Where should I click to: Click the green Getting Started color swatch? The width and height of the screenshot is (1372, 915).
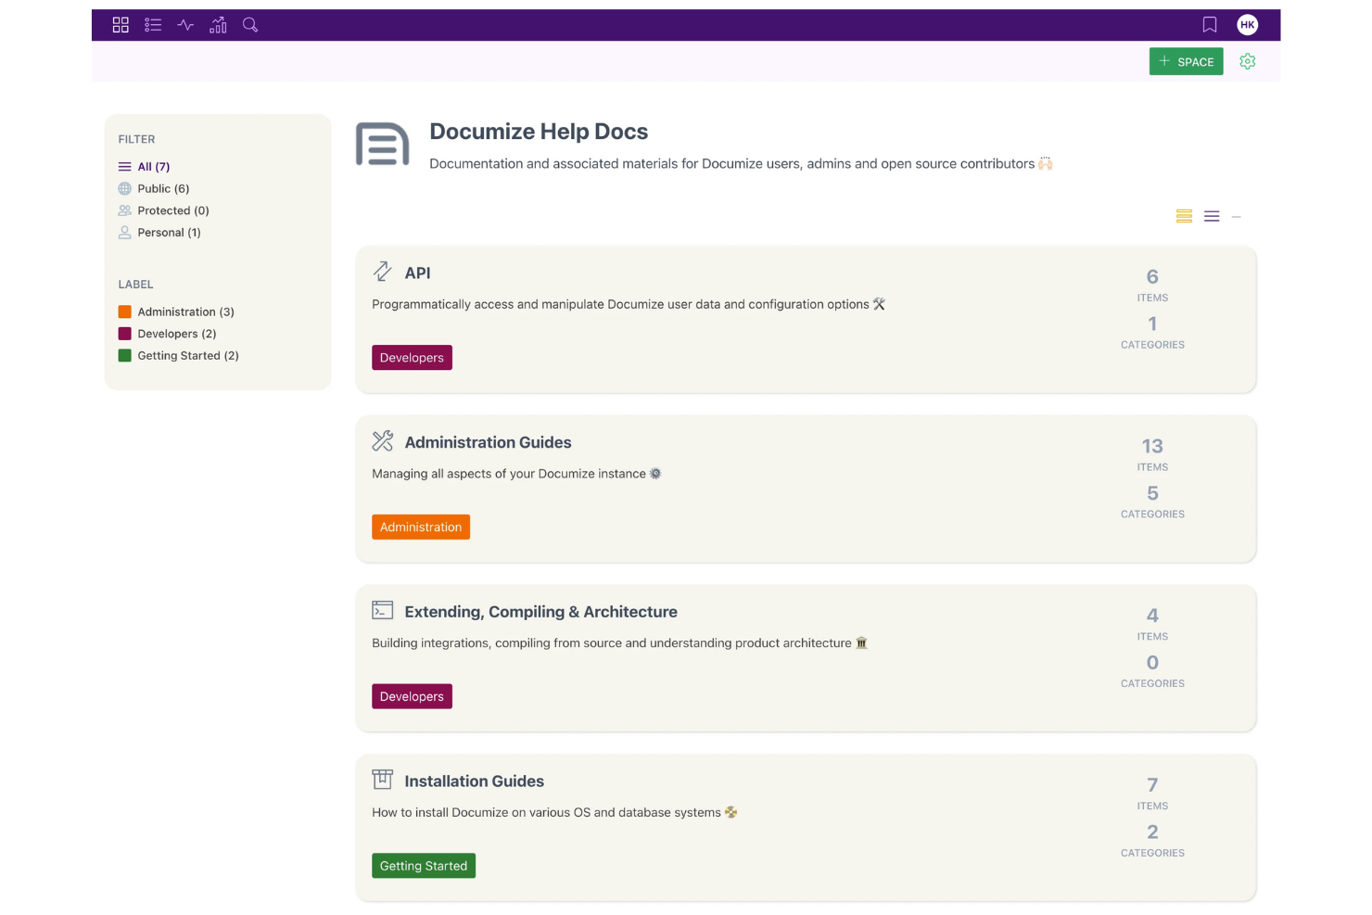(124, 356)
